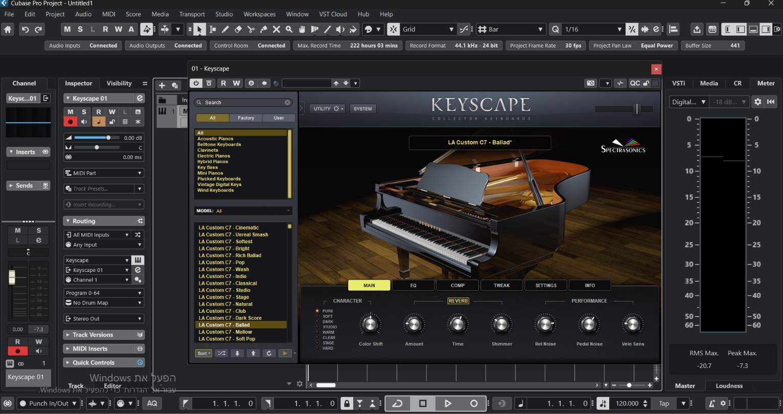Select the Play speaker tool

click(340, 30)
